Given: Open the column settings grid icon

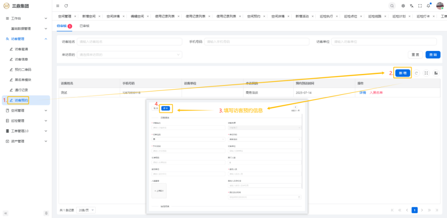Looking at the screenshot, I should [x=436, y=73].
